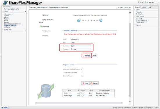Click the Connection Validated status cell
The width and height of the screenshot is (160, 109).
tap(102, 93)
